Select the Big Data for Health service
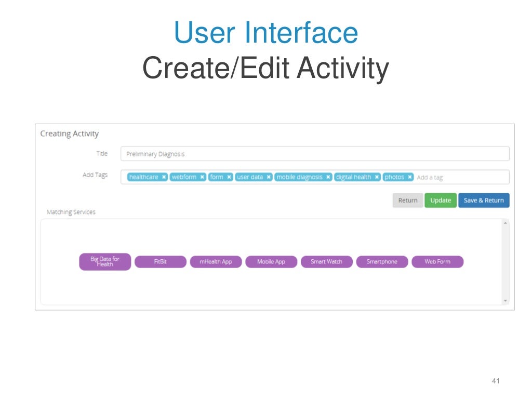This screenshot has height=399, width=532. (x=105, y=262)
